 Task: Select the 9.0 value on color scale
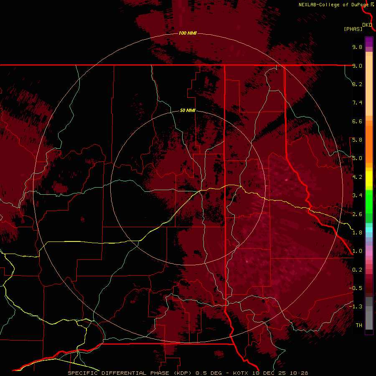point(357,66)
